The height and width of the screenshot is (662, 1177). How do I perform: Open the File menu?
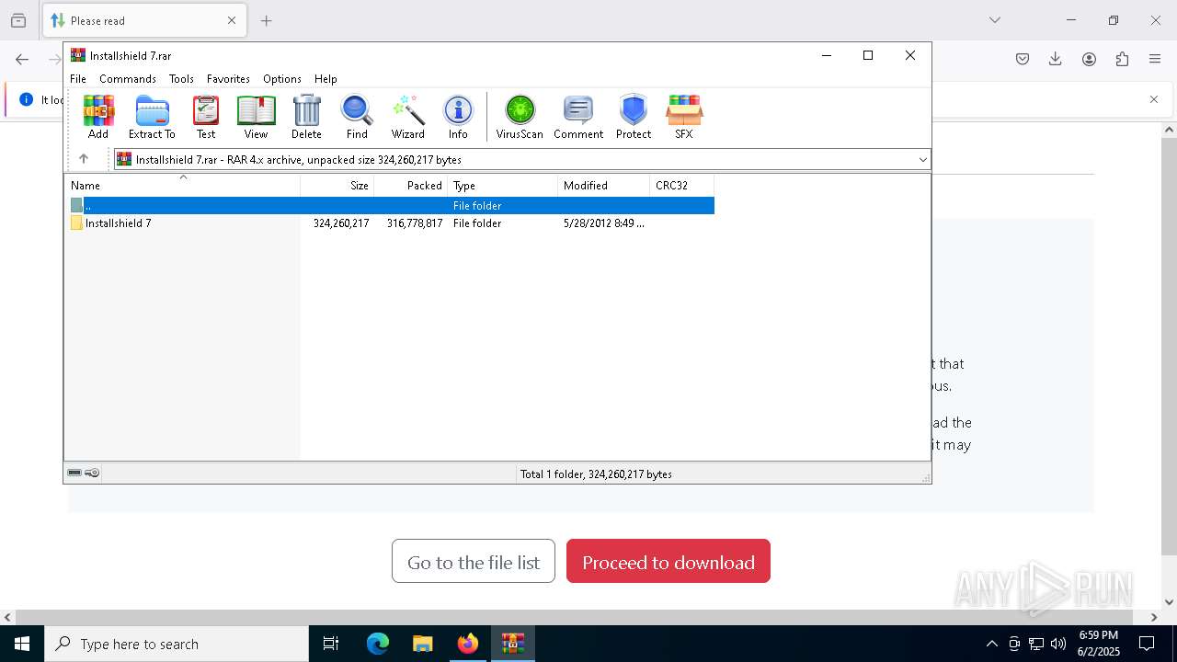point(78,79)
